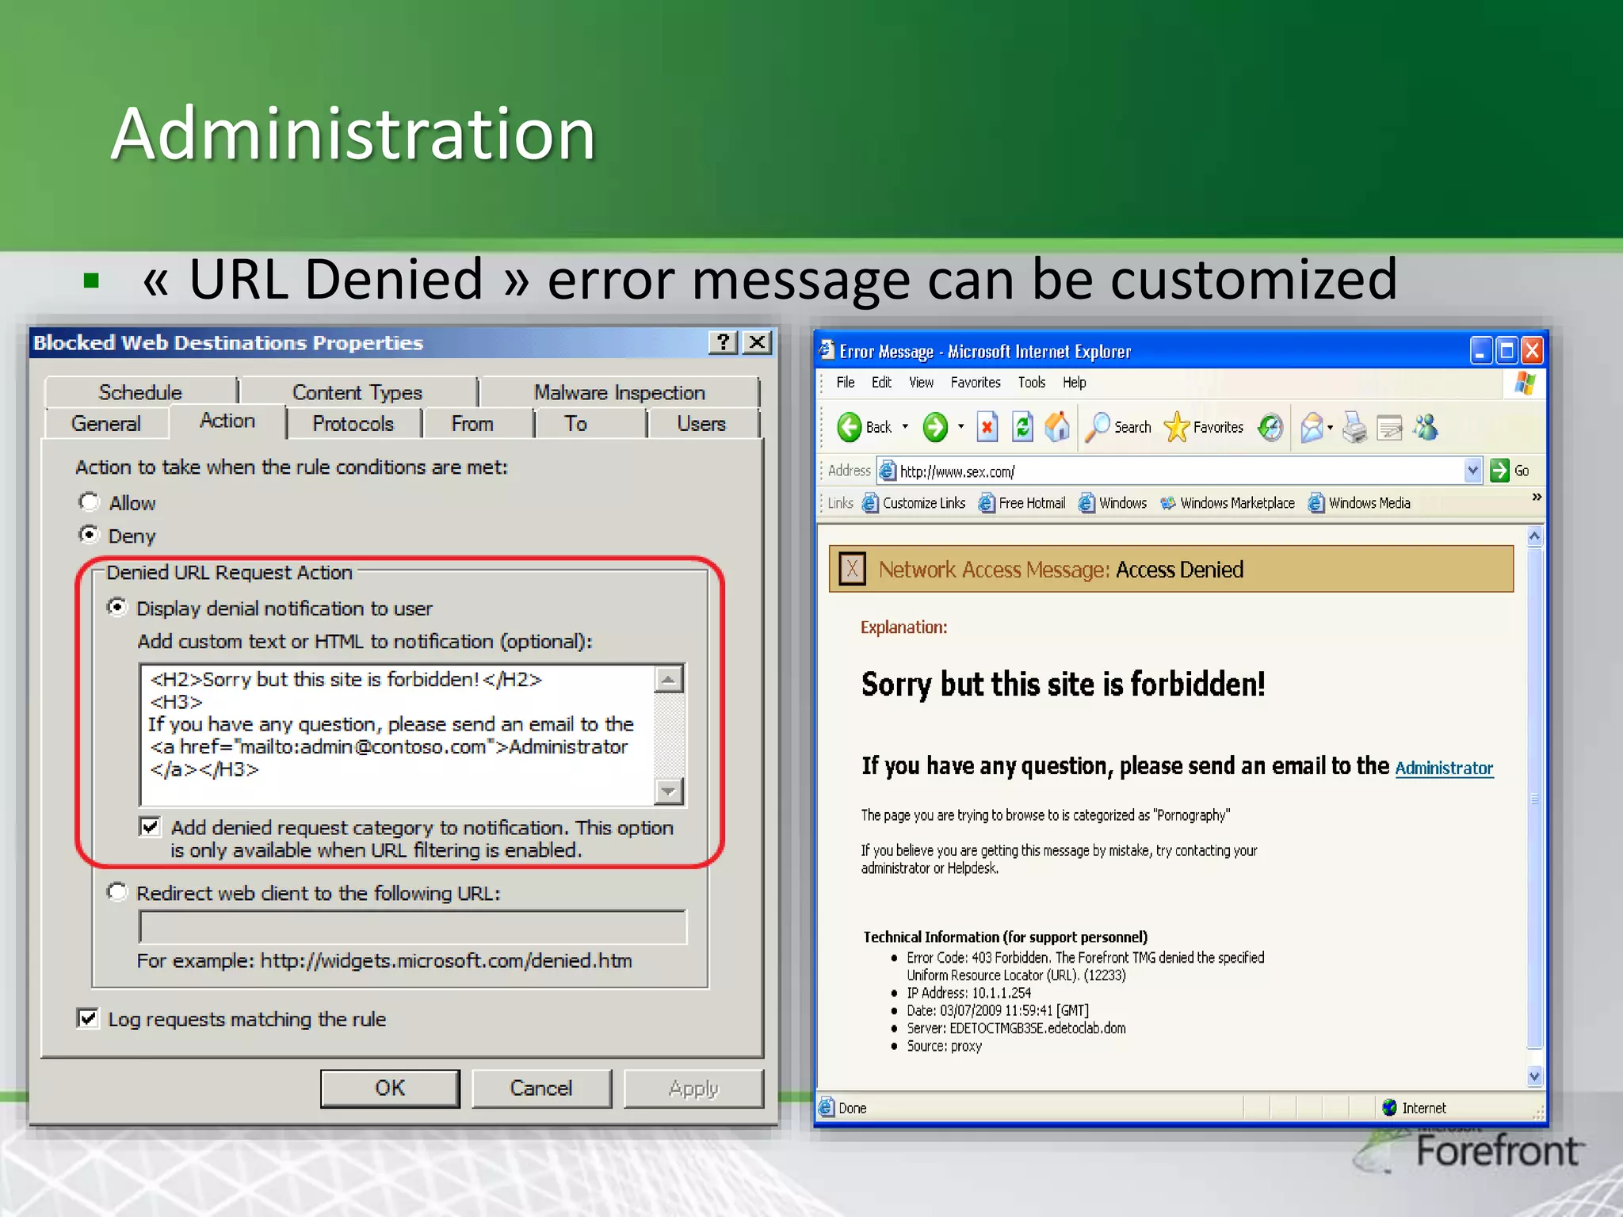This screenshot has height=1217, width=1623.
Task: Click the OK button
Action: [390, 1088]
